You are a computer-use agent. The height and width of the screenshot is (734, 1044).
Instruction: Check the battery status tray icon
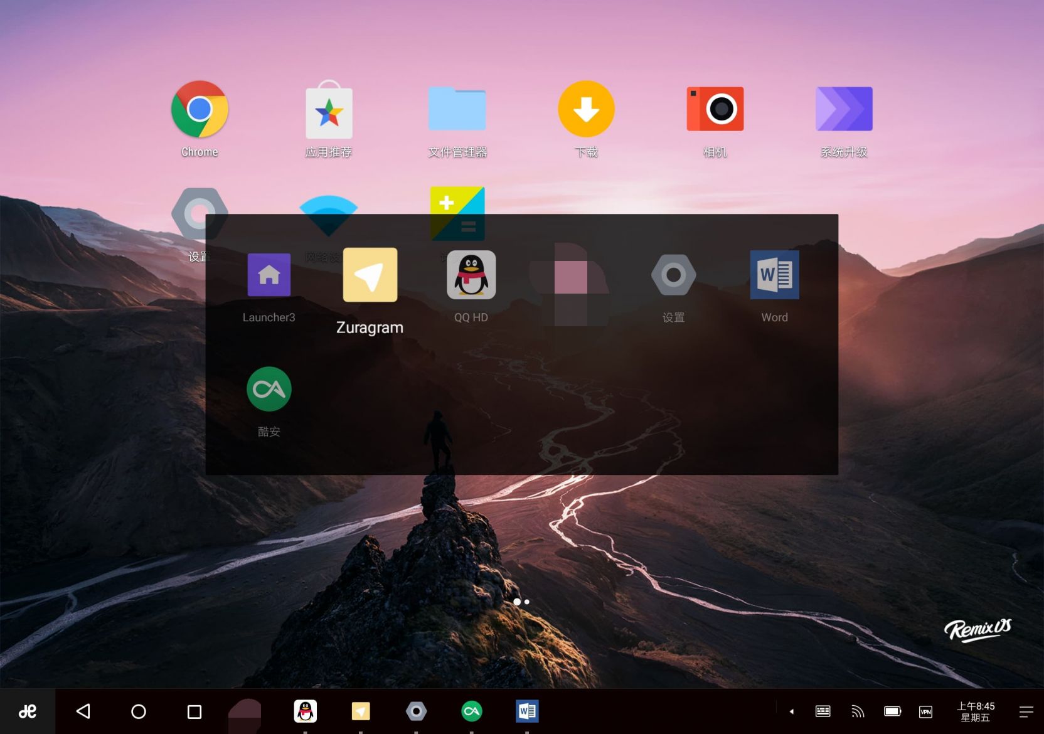point(893,711)
